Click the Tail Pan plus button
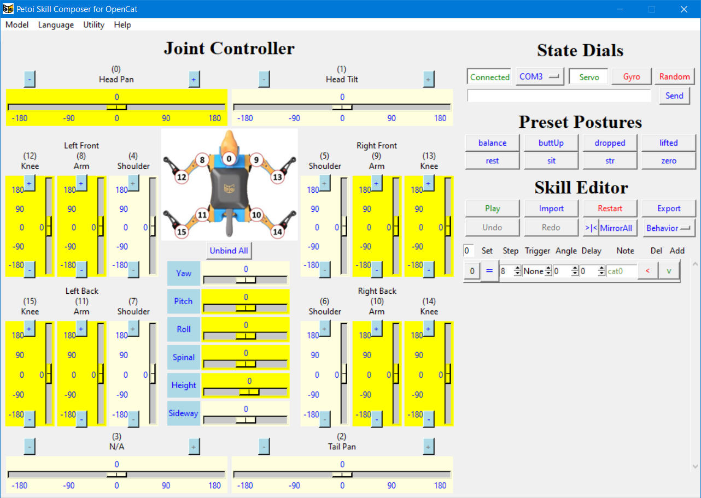The height and width of the screenshot is (498, 701). [x=429, y=447]
